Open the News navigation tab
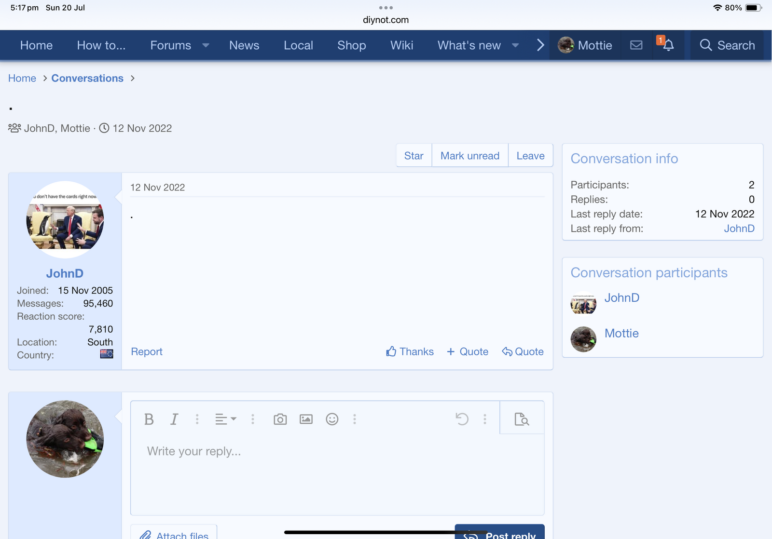772x539 pixels. [244, 45]
